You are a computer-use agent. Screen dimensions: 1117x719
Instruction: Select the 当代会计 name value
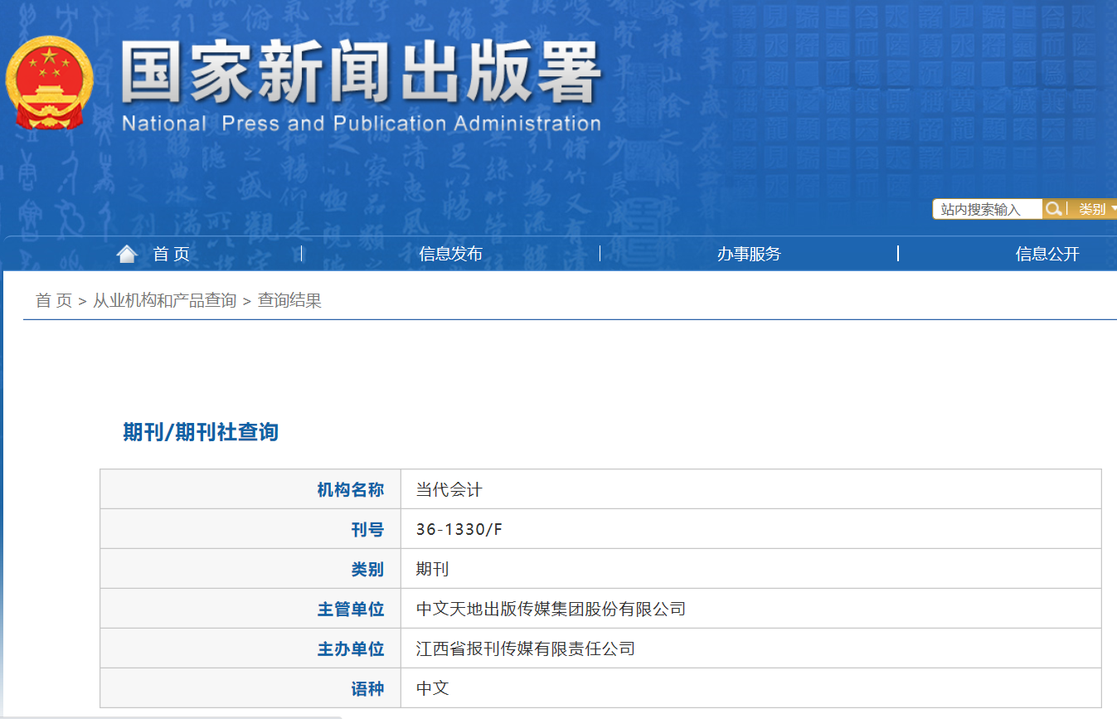[449, 490]
